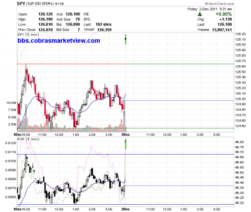
Task: Select the +0.90% percent change value
Action: (x=224, y=14)
